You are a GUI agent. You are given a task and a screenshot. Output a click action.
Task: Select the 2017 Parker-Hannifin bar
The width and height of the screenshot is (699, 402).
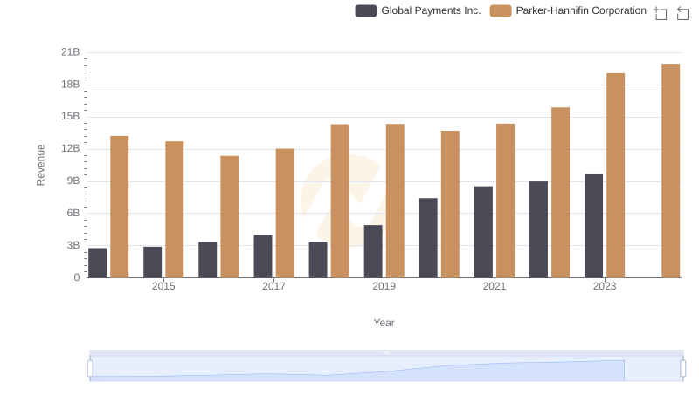click(x=285, y=213)
